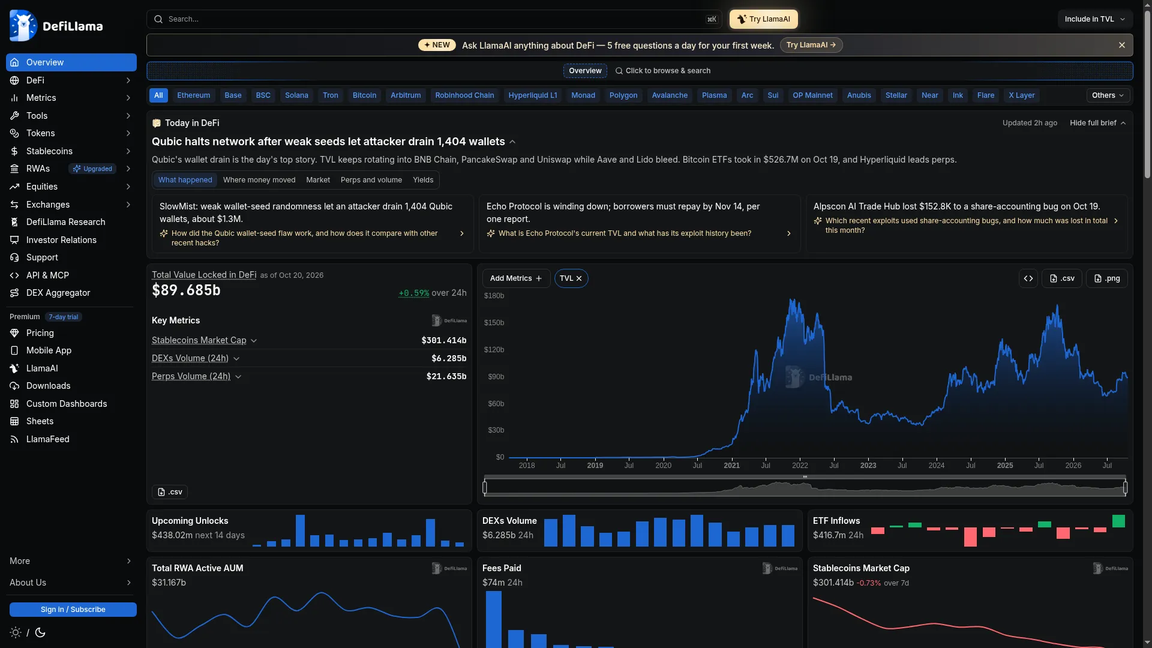Click the embed code icon above chart
The image size is (1152, 648).
1028,278
